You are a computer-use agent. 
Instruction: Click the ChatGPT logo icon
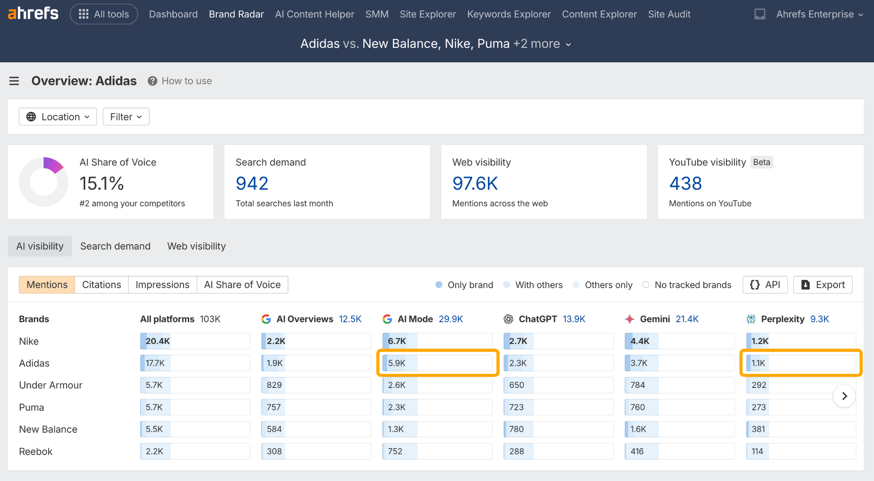pyautogui.click(x=508, y=319)
